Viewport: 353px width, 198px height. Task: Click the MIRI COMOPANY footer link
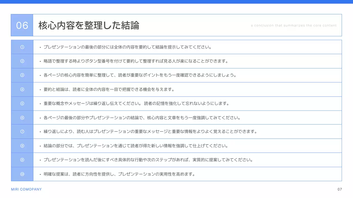26,189
